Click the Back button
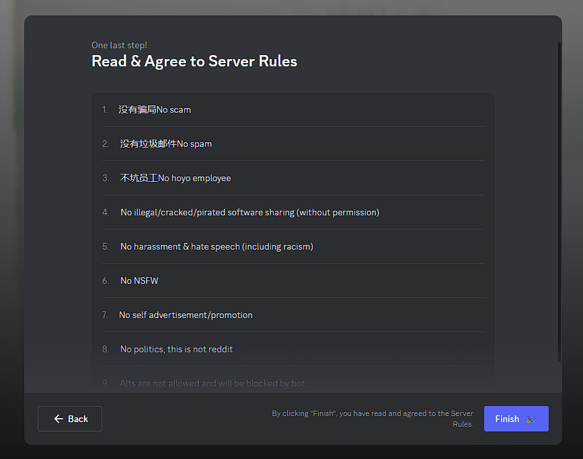The image size is (583, 459). tap(70, 419)
